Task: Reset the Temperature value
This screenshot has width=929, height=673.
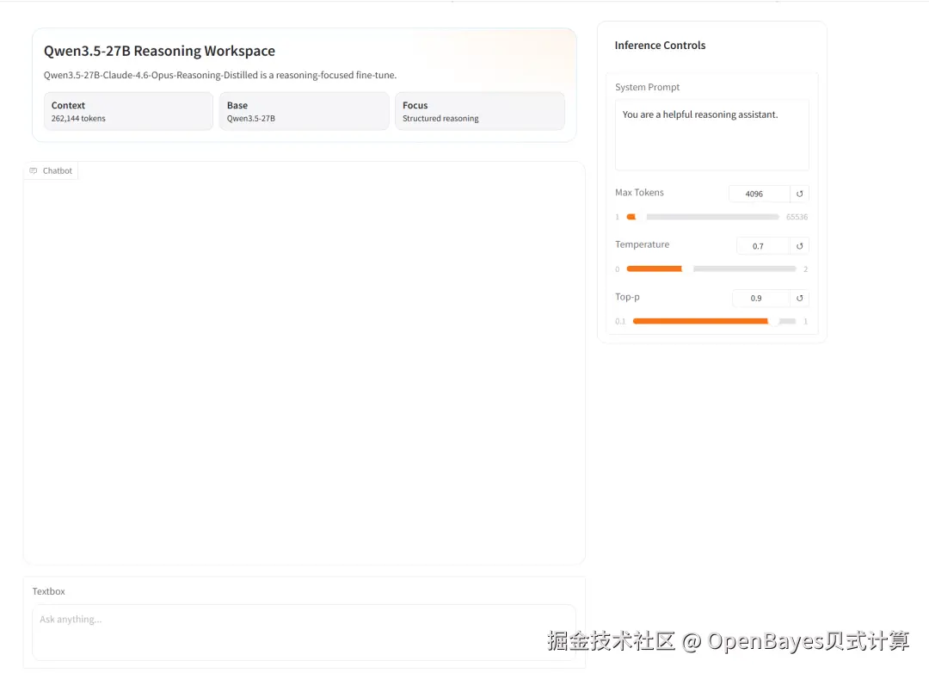Action: 799,246
